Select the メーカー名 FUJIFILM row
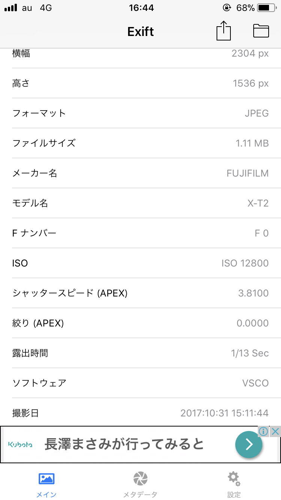The height and width of the screenshot is (500, 281). click(x=140, y=173)
